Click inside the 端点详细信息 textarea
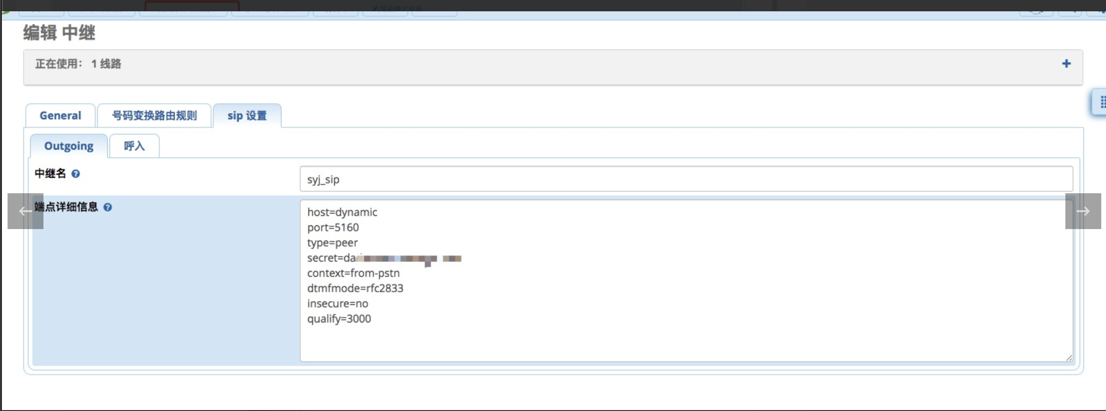Viewport: 1106px width, 411px height. coord(686,281)
